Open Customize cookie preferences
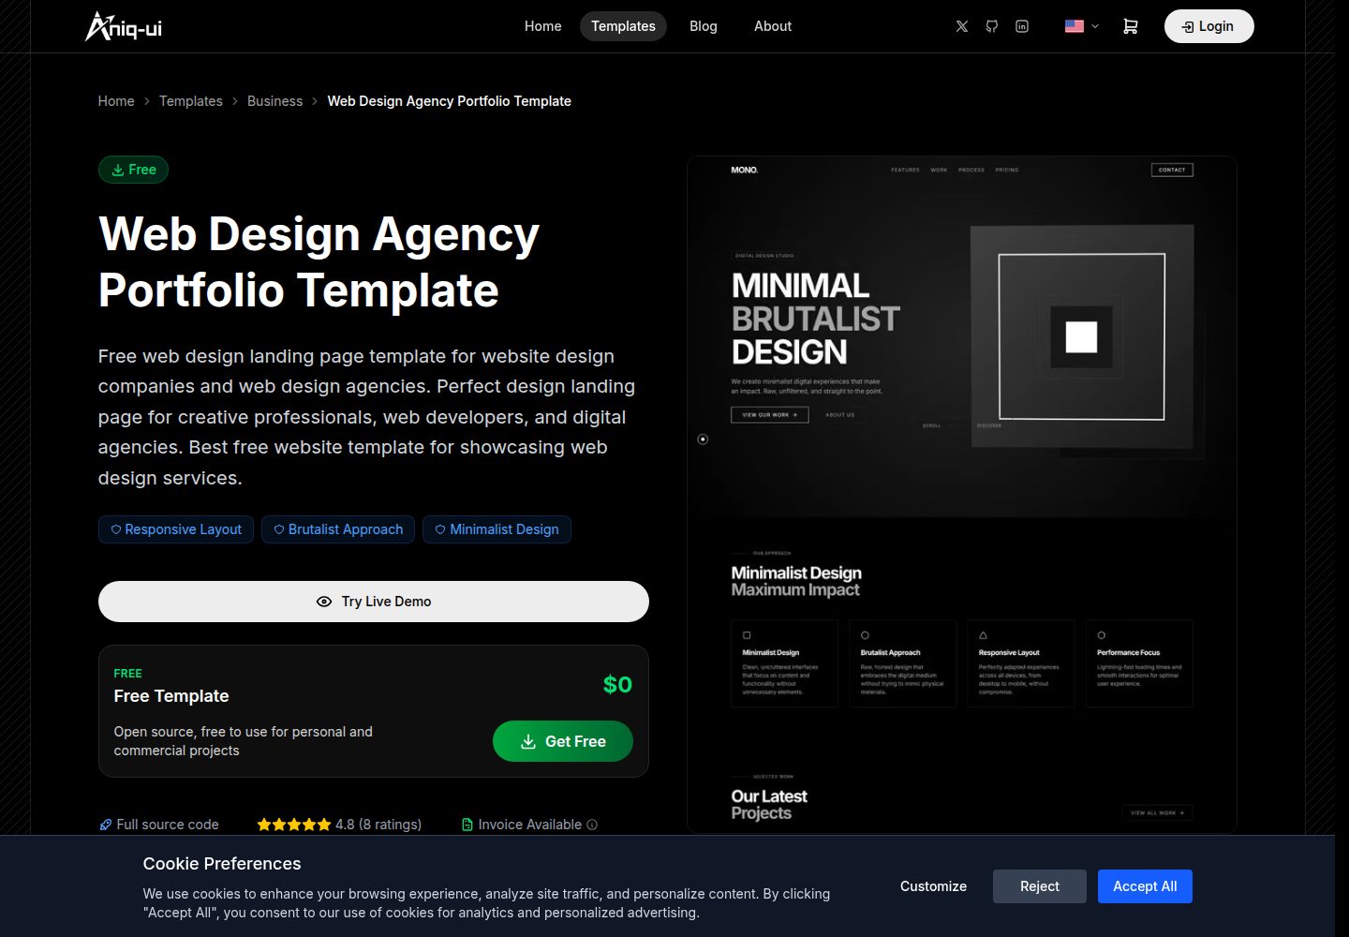This screenshot has width=1349, height=937. point(933,886)
